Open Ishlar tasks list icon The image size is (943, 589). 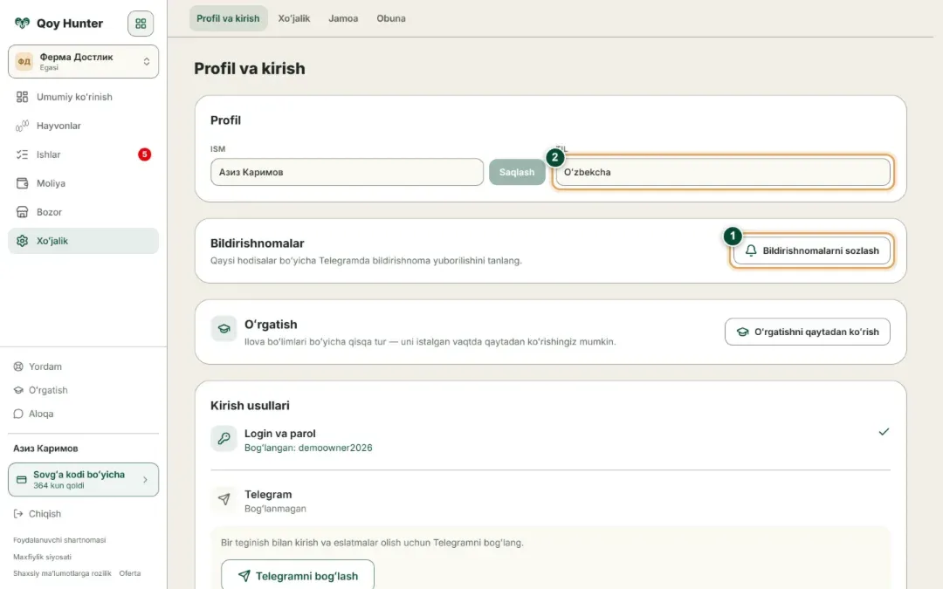[22, 154]
